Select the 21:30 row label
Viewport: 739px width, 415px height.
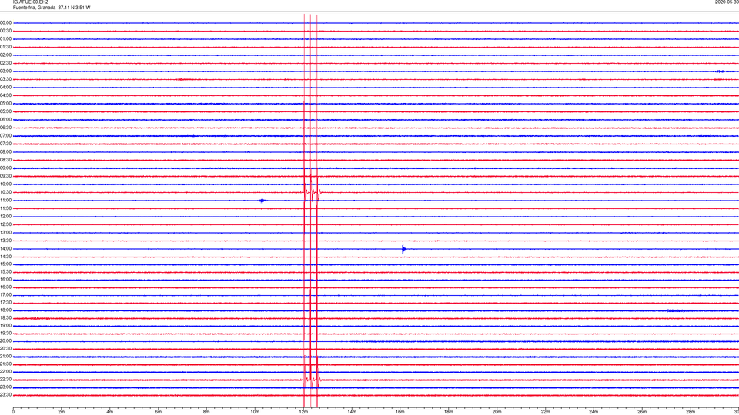pyautogui.click(x=5, y=364)
